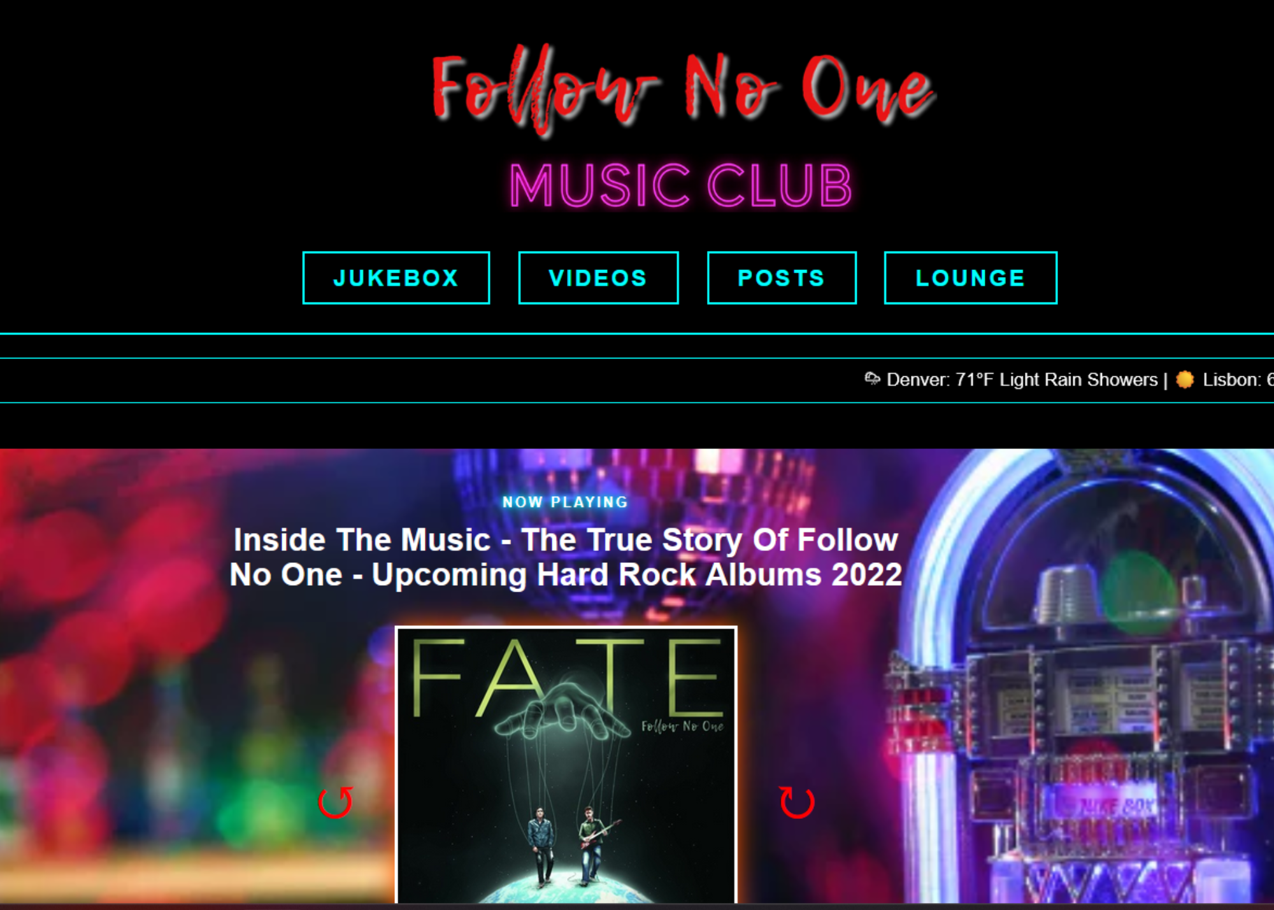This screenshot has height=910, width=1274.
Task: Click the neon MUSIC CLUB sign
Action: [681, 185]
